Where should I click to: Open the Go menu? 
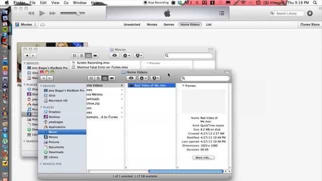pos(66,3)
